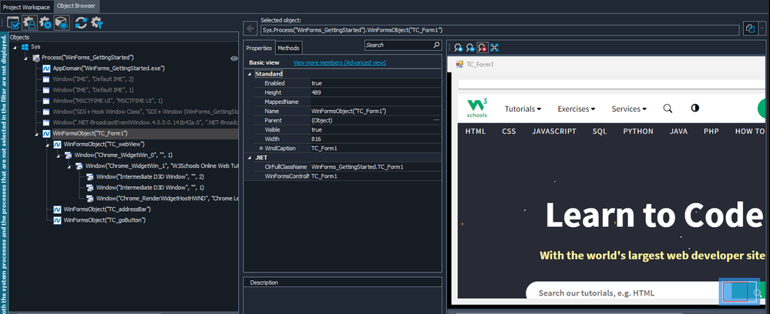
Task: Click the zoom out icon above the preview
Action: coord(469,48)
